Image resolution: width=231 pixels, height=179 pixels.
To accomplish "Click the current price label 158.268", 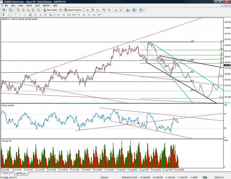I will pyautogui.click(x=227, y=65).
